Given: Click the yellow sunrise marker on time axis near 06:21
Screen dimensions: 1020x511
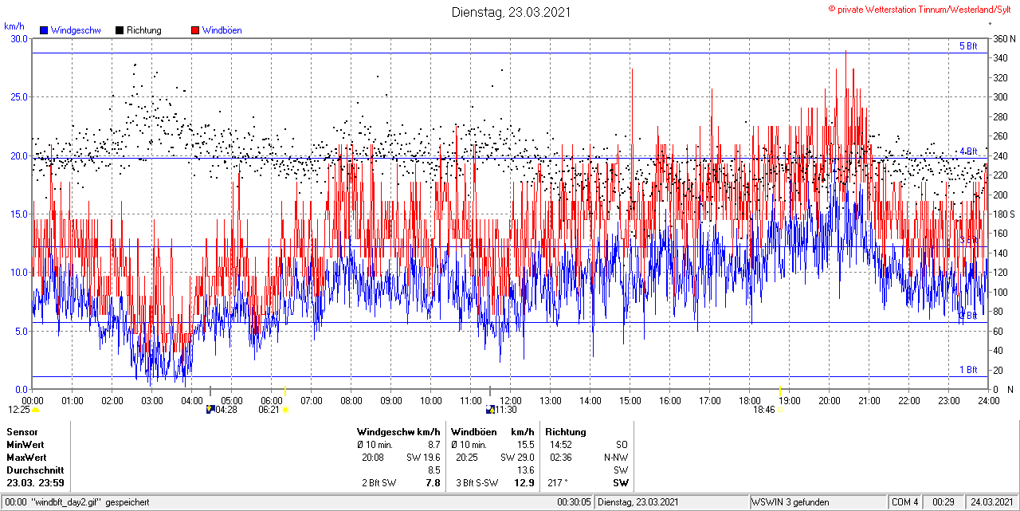Looking at the screenshot, I should (x=285, y=391).
